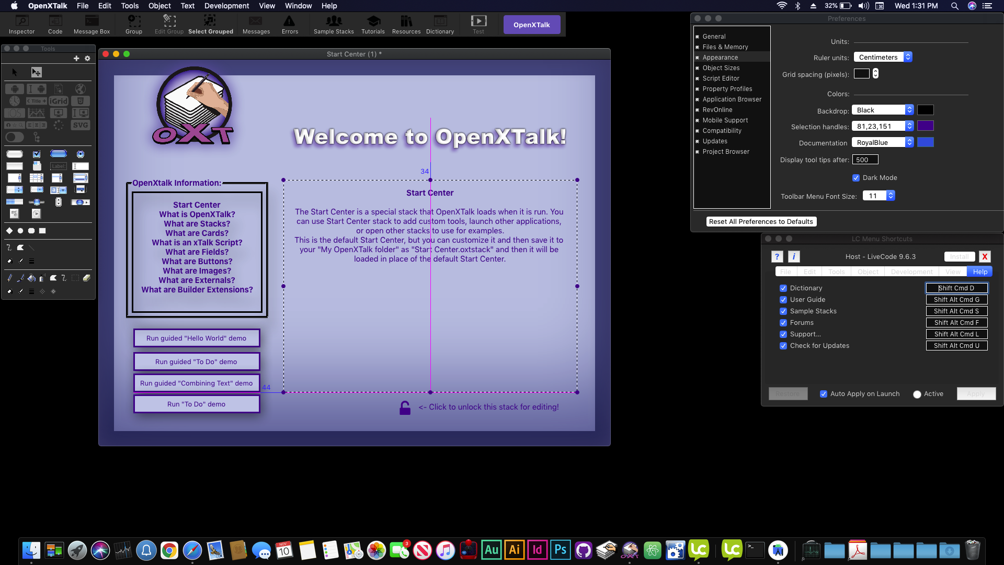1004x565 pixels.
Task: Open the Backdrop color dropdown
Action: (x=883, y=110)
